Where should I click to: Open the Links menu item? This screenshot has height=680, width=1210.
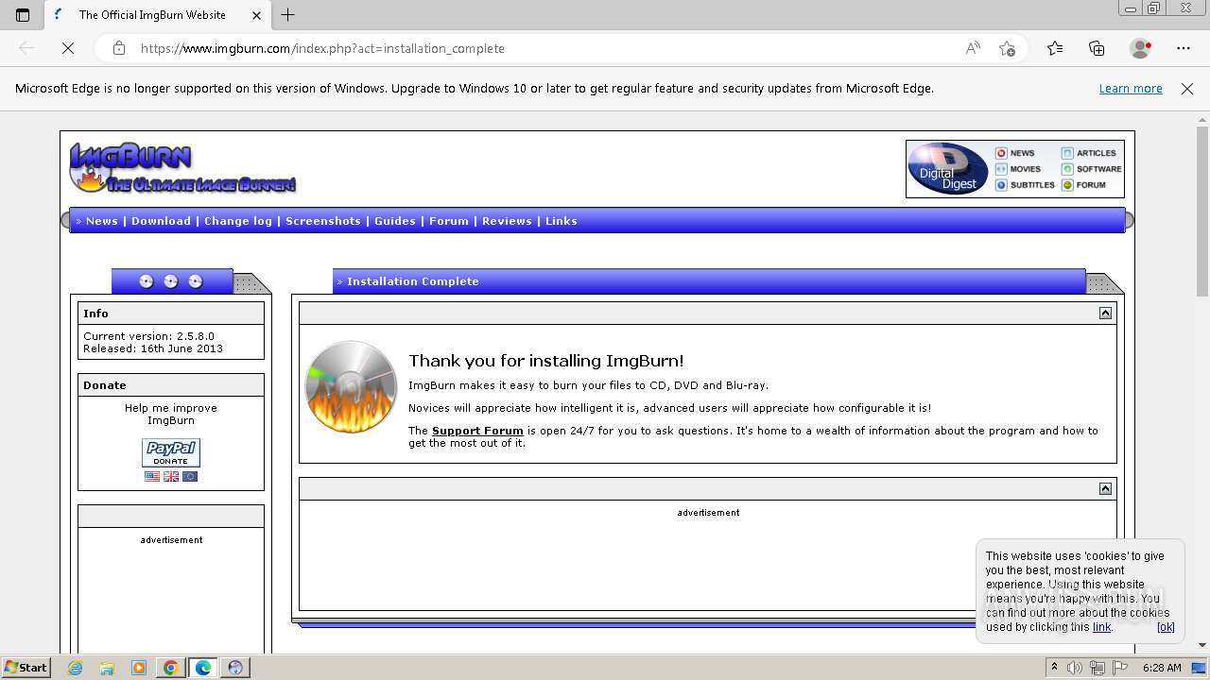pyautogui.click(x=562, y=221)
